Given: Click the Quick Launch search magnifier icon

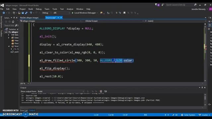Looking at the screenshot, I should click(x=195, y=5).
